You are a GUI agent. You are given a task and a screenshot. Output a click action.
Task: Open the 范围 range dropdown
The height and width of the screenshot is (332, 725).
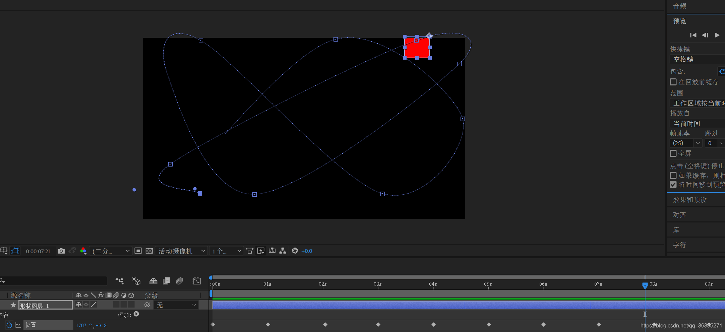coord(697,103)
